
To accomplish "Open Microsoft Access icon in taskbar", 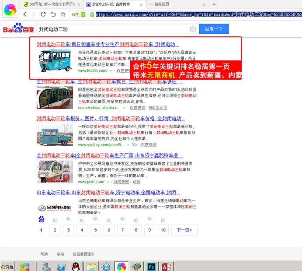I will tap(167, 267).
